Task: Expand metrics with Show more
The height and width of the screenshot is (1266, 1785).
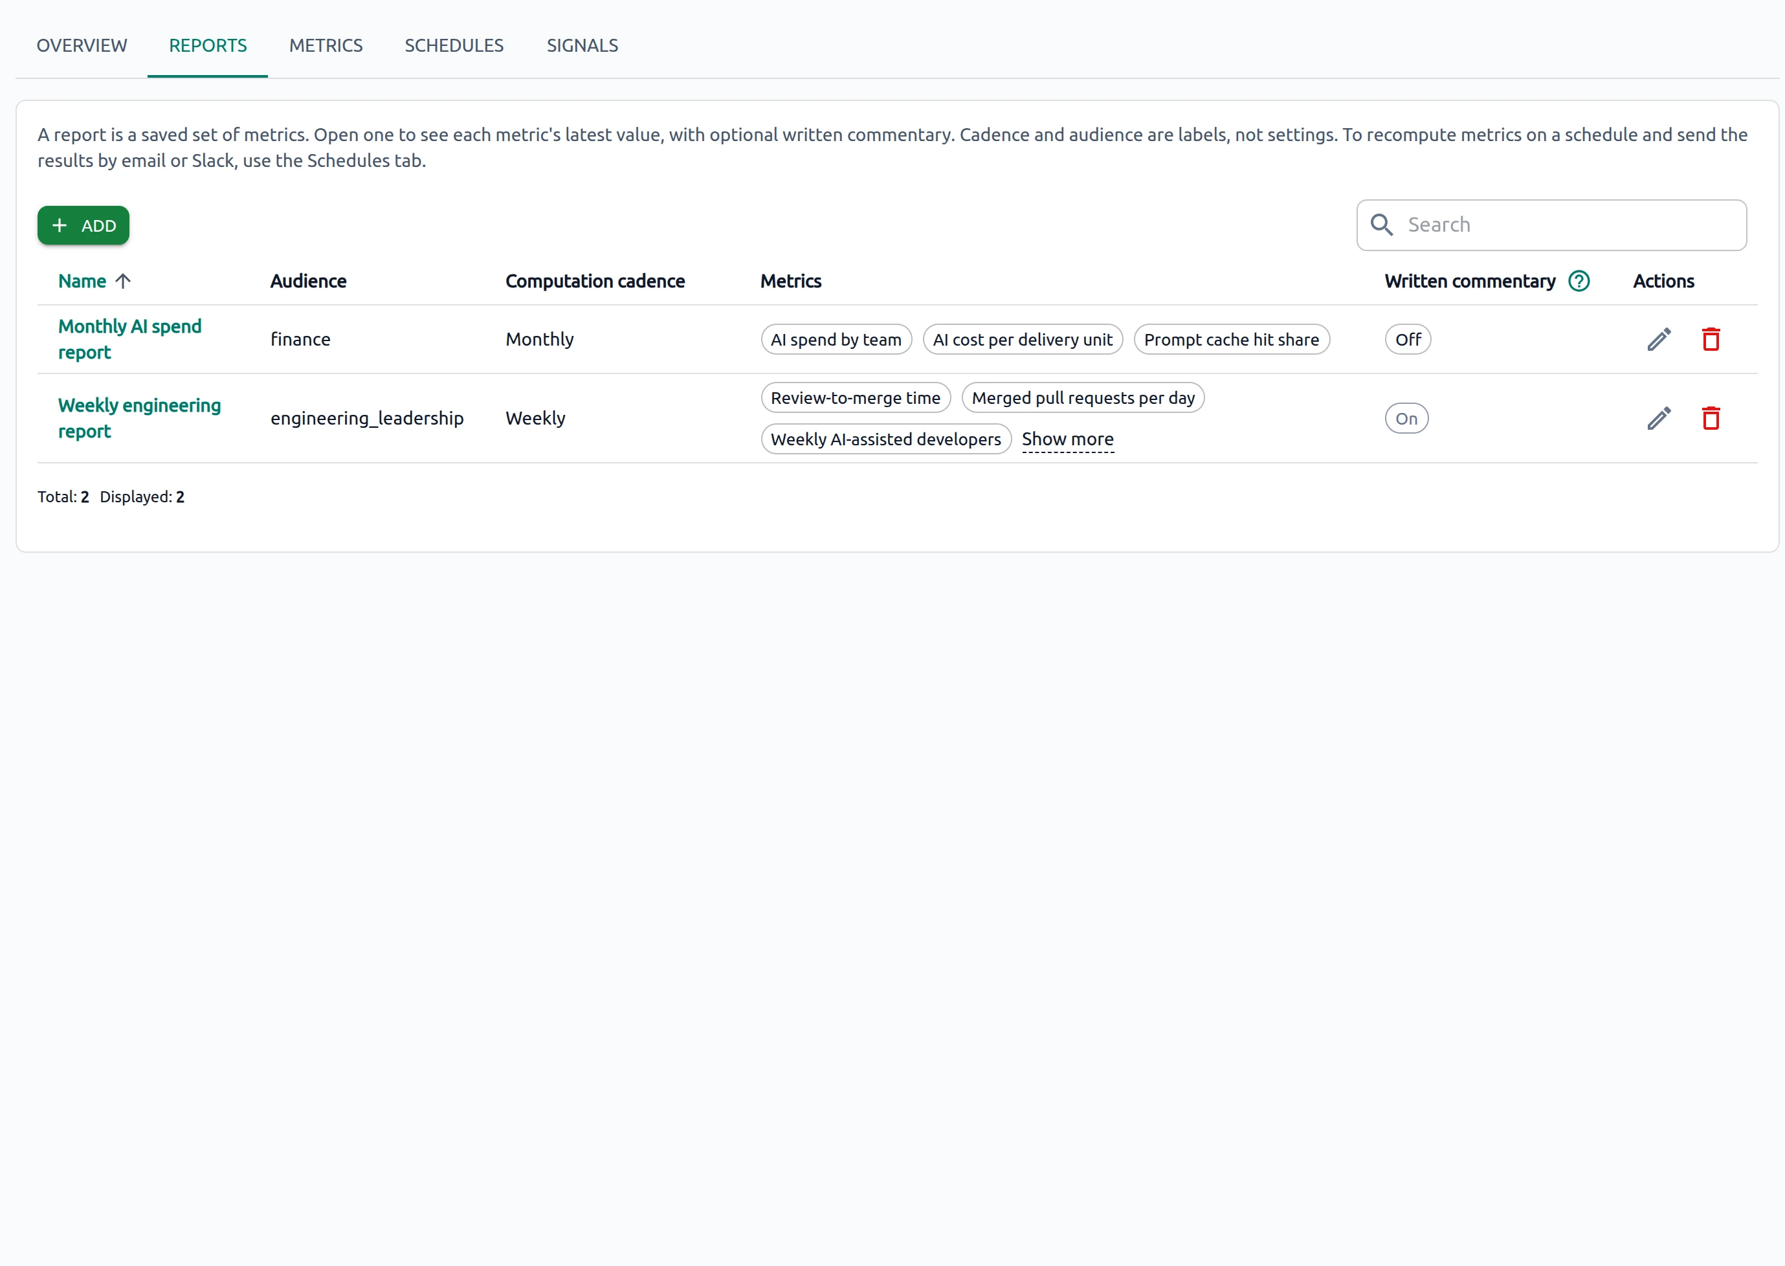Action: click(x=1067, y=439)
